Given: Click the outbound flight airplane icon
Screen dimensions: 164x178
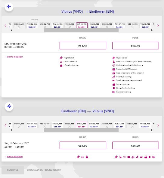Looking at the screenshot, I should pos(9,7).
